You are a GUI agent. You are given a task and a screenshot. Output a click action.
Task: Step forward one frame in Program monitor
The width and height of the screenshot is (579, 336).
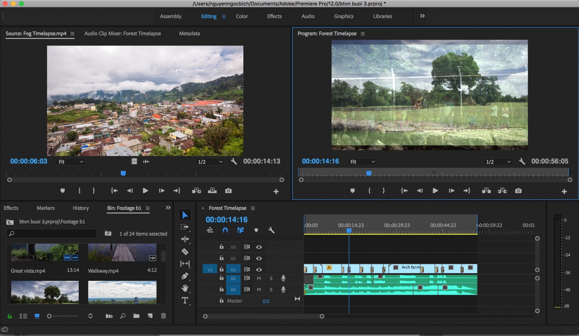451,191
